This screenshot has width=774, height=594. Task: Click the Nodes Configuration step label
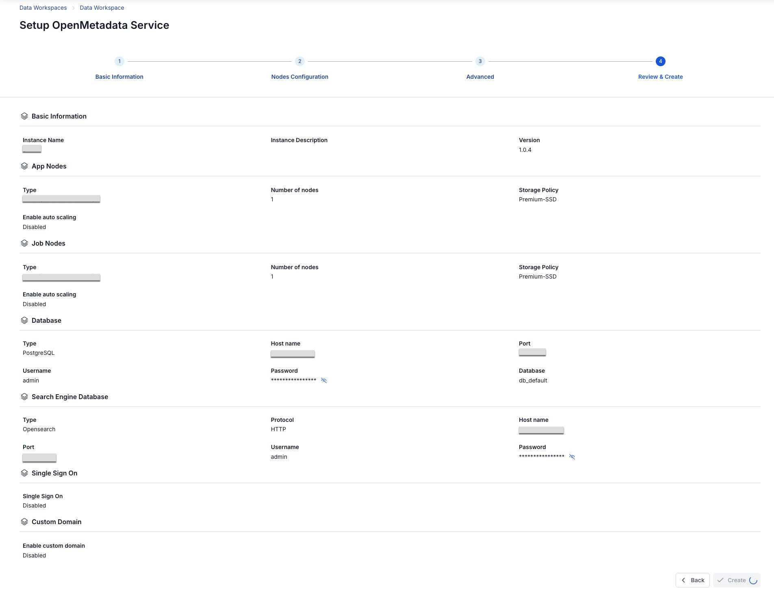(300, 77)
